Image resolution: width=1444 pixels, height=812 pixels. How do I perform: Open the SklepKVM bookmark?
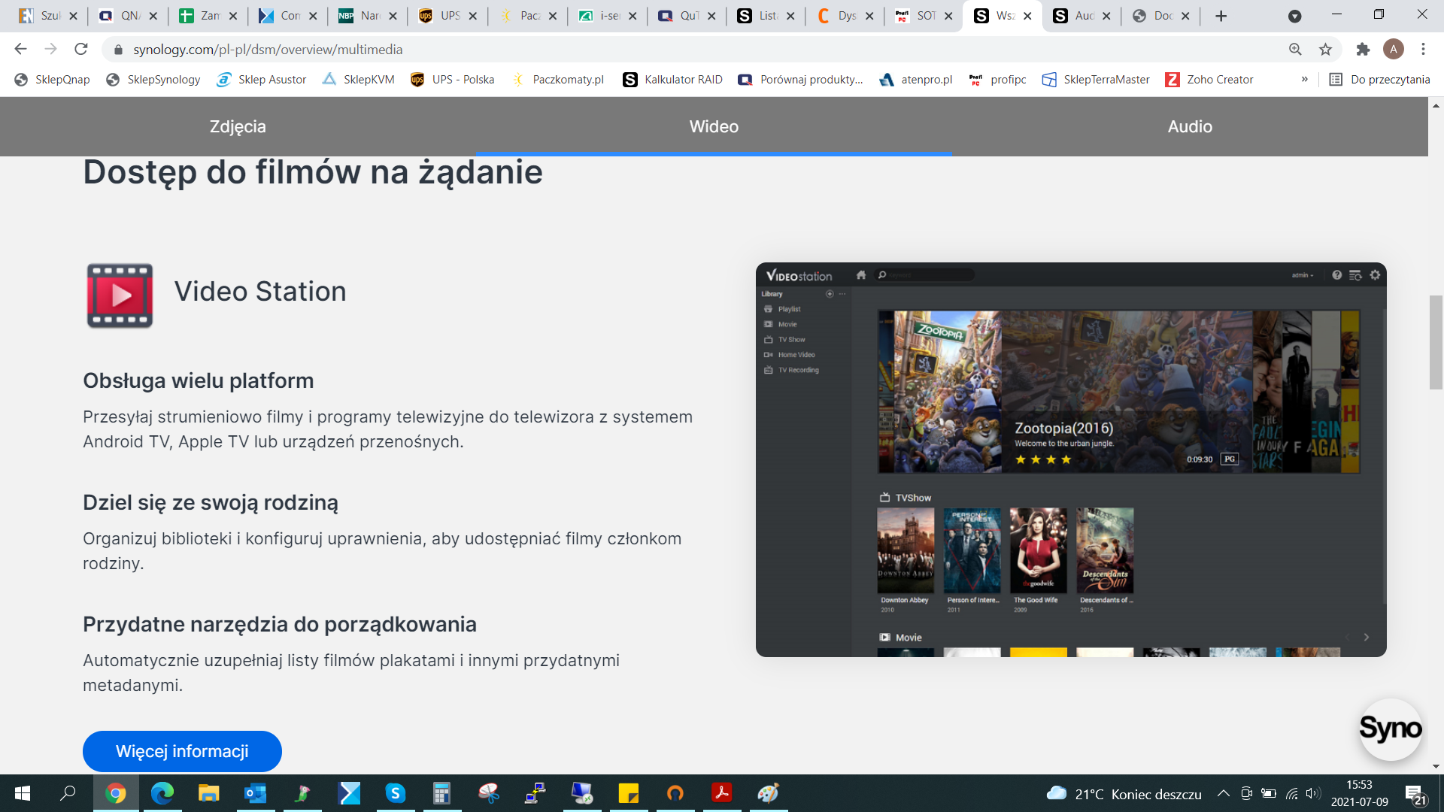click(x=358, y=80)
